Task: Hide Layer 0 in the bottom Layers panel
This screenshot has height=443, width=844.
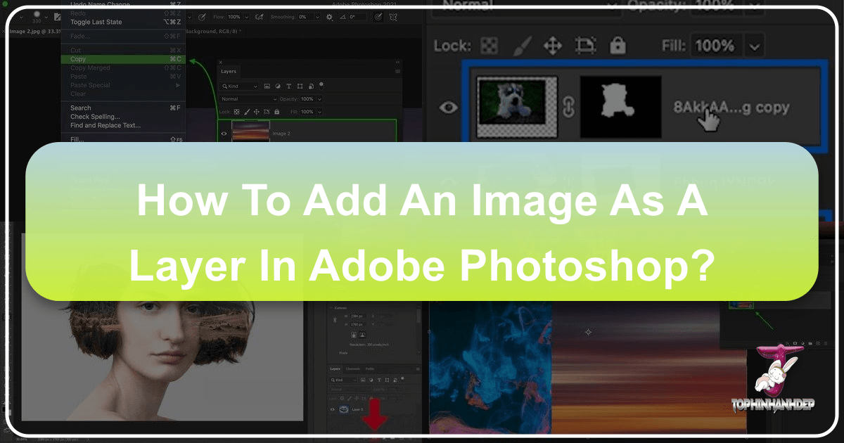Action: tap(333, 409)
